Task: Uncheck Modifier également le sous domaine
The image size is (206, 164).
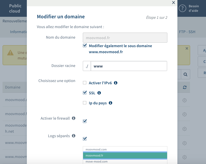Action: click(85, 46)
